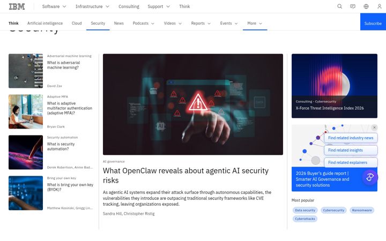This screenshot has width=386, height=241.
Task: Click author names Sandra Hill, Christopher Ristig
Action: point(129,214)
